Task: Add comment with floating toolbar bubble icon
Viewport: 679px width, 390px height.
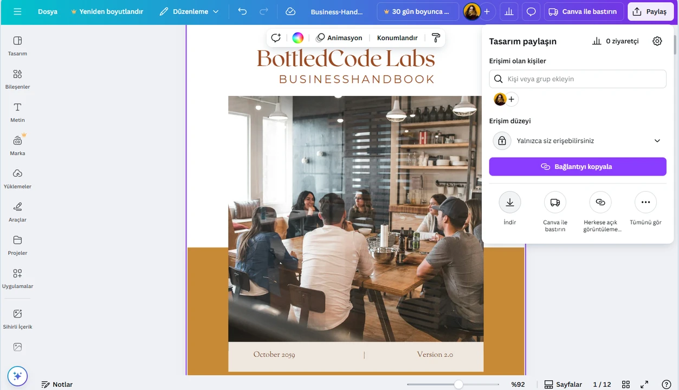Action: [x=276, y=38]
